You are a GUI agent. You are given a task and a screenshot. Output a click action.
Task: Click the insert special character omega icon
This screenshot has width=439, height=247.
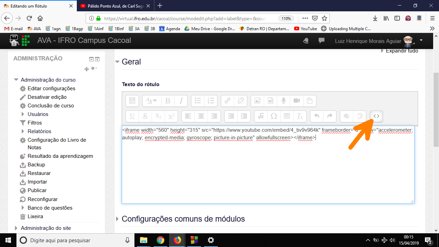click(274, 116)
